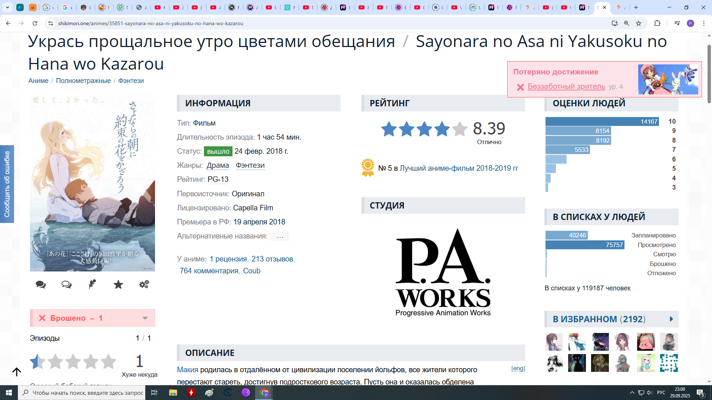Click the comments speech bubble icon under poster
712x400 pixels.
coord(40,284)
